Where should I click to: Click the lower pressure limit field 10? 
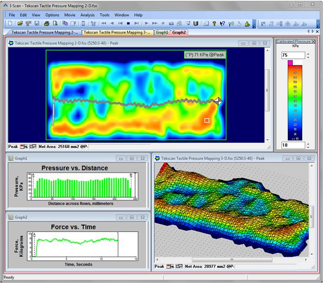click(293, 145)
